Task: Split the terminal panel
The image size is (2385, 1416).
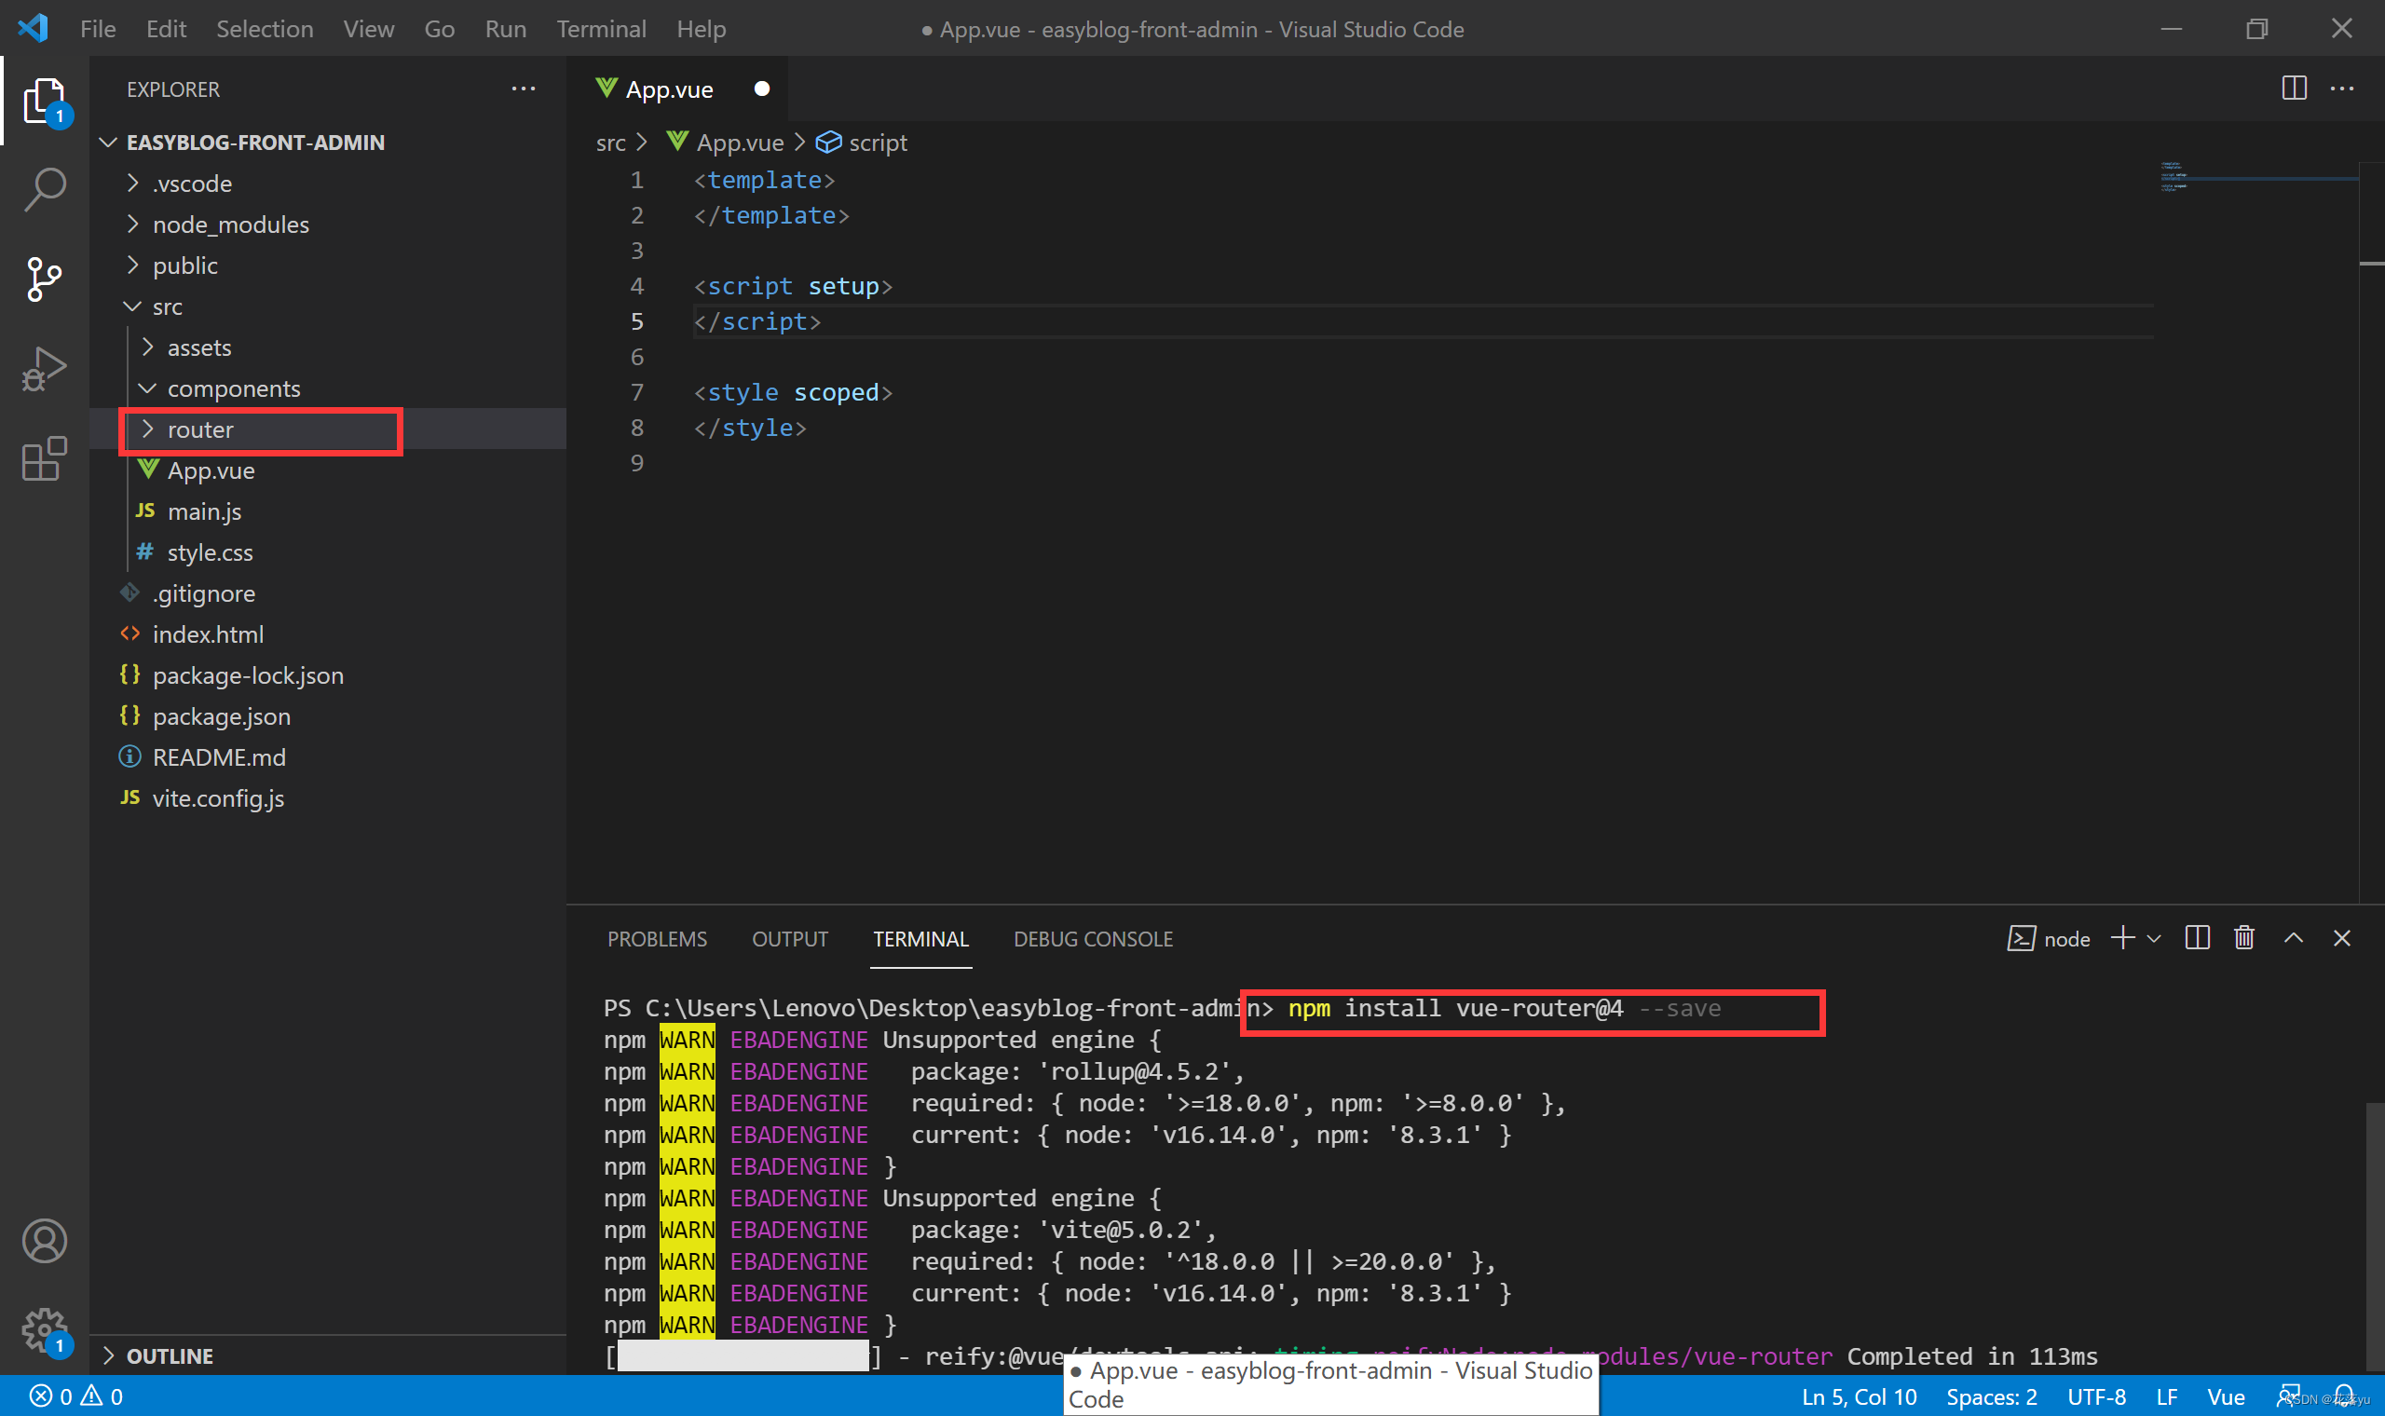Action: tap(2196, 938)
